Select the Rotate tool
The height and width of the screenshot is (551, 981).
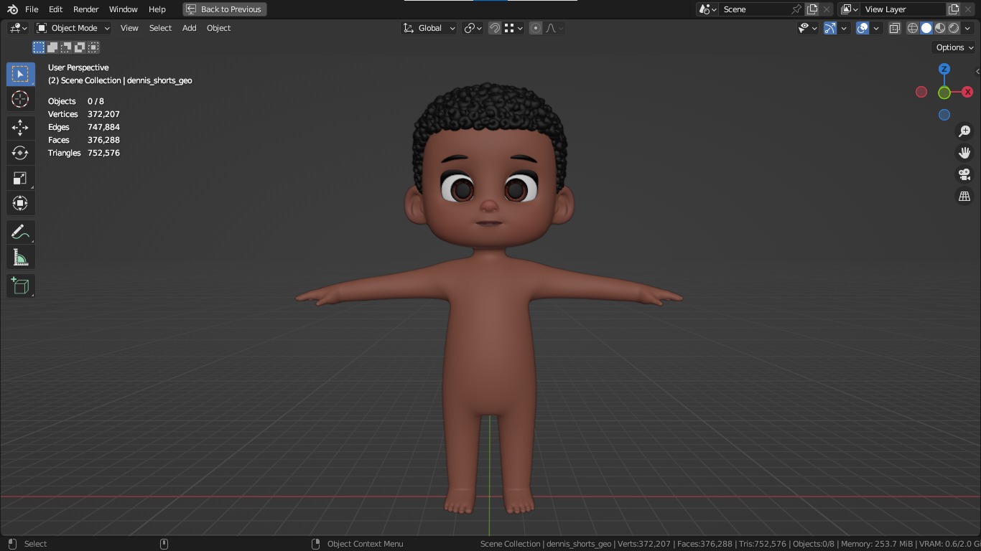[20, 153]
